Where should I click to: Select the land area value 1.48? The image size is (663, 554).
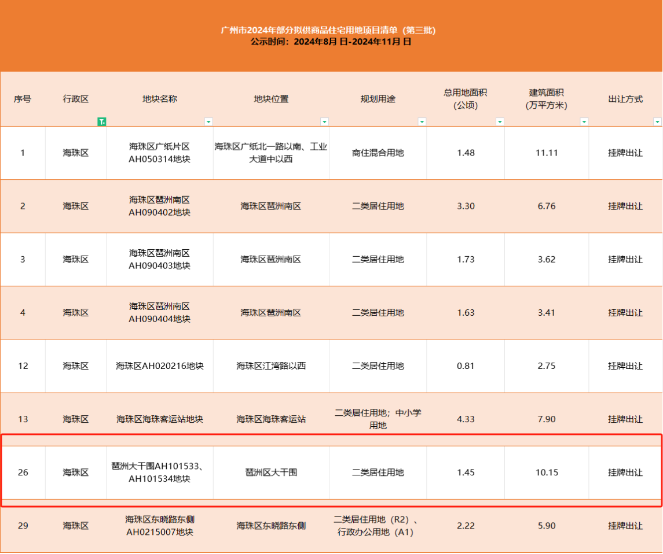[466, 153]
